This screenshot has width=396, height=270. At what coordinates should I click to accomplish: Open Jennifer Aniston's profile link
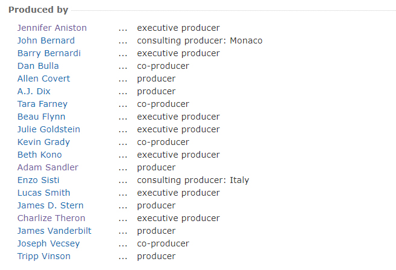pos(51,28)
